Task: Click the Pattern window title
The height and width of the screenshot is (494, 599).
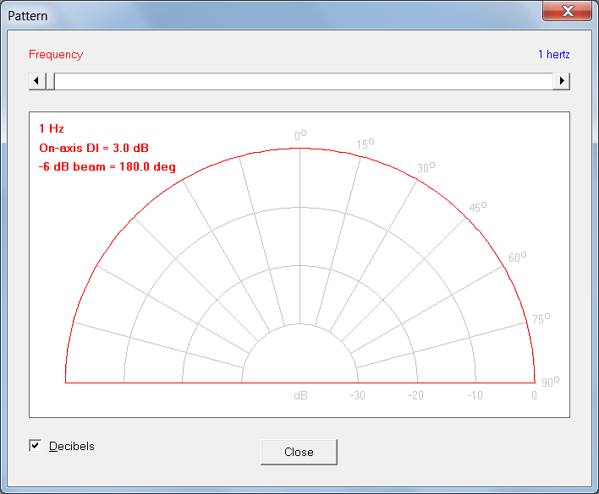Action: [x=28, y=16]
